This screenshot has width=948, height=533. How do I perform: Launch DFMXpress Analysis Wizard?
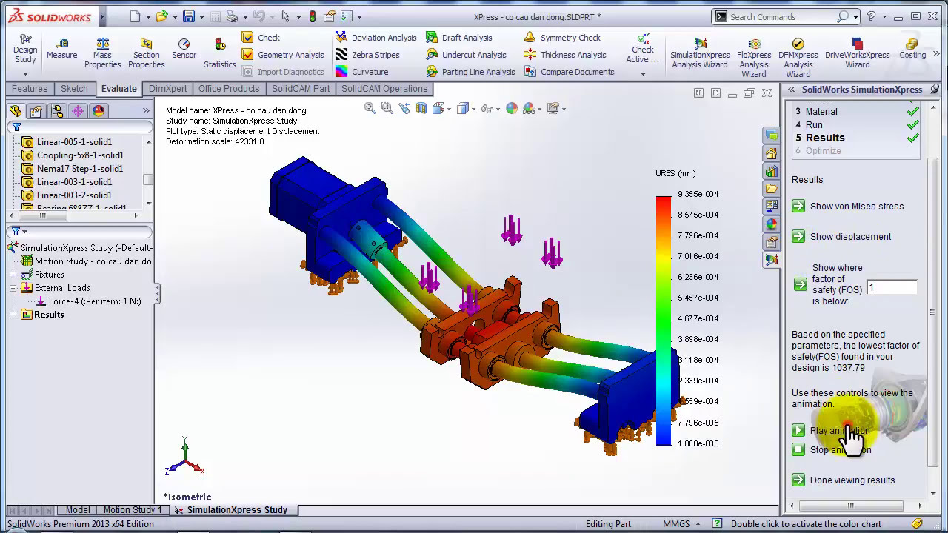tap(798, 58)
